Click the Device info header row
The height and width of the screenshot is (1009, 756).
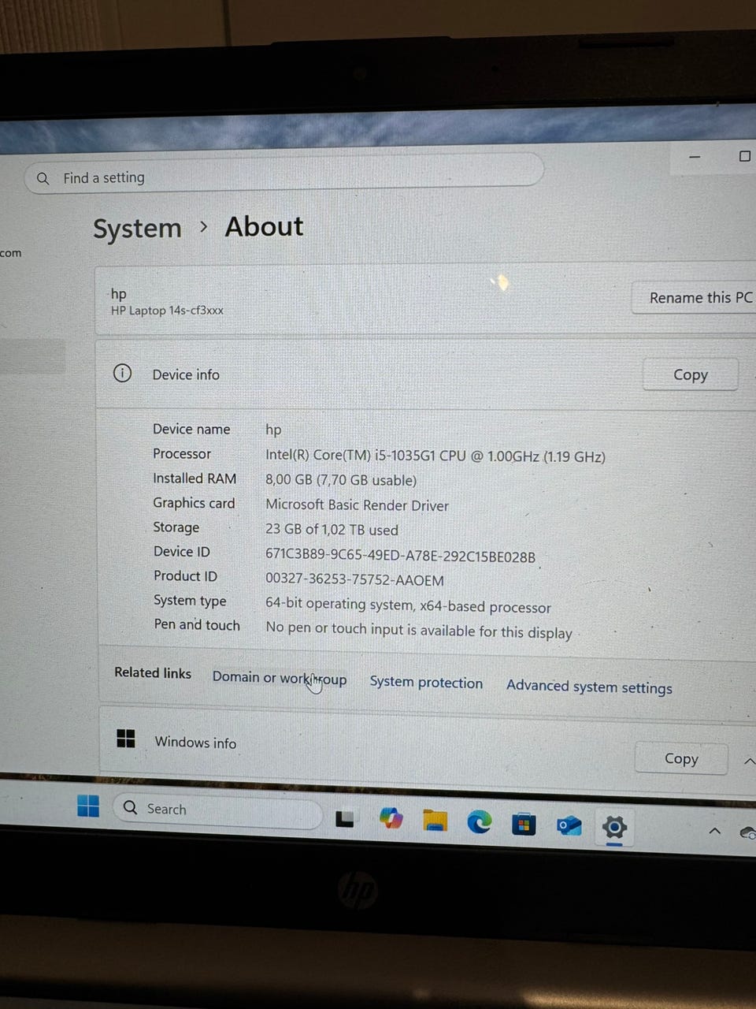[x=425, y=374]
